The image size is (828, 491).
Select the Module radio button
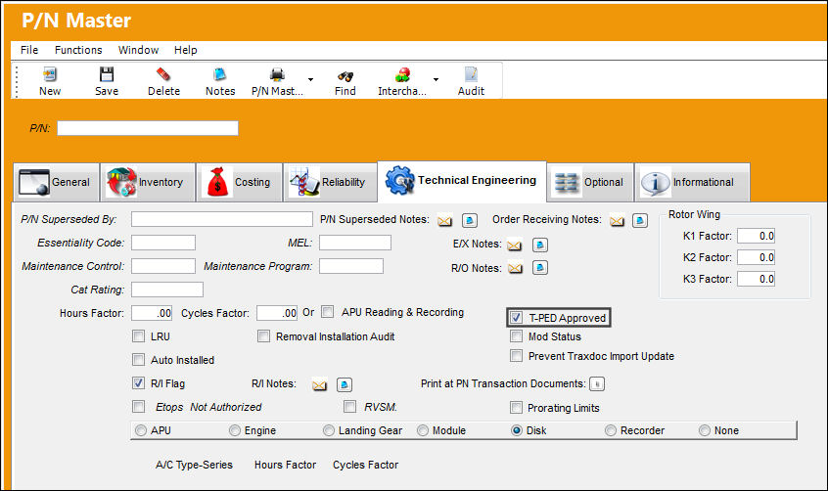click(x=423, y=430)
